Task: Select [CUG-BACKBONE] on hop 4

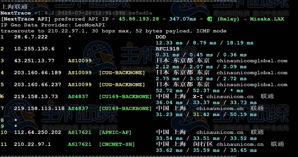Action: point(122,73)
